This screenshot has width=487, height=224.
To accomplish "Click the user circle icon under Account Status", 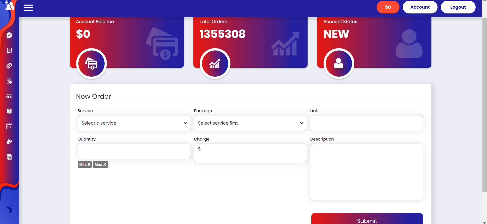I will click(339, 63).
